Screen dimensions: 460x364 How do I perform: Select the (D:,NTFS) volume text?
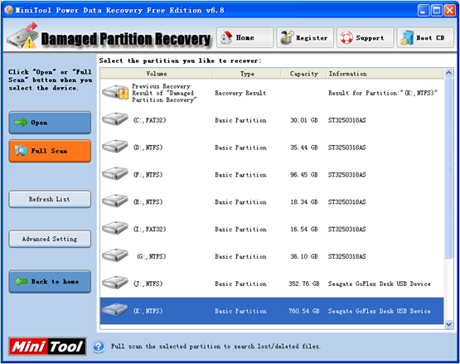click(148, 148)
